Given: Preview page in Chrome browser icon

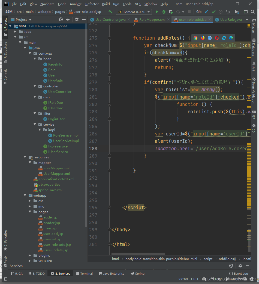Looking at the screenshot, I should coord(195,38).
